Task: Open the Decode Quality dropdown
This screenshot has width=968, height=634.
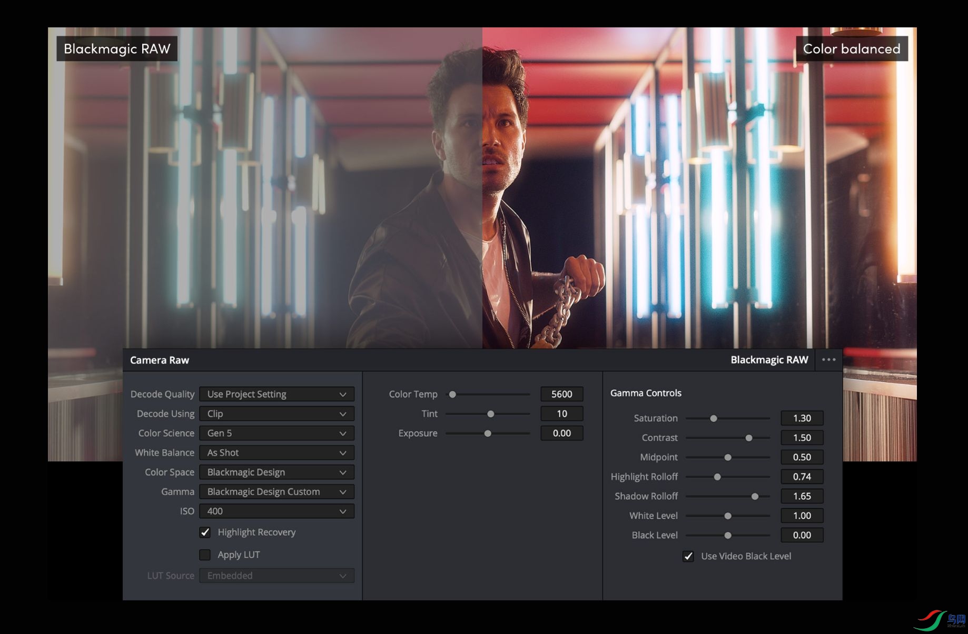Action: pos(276,394)
